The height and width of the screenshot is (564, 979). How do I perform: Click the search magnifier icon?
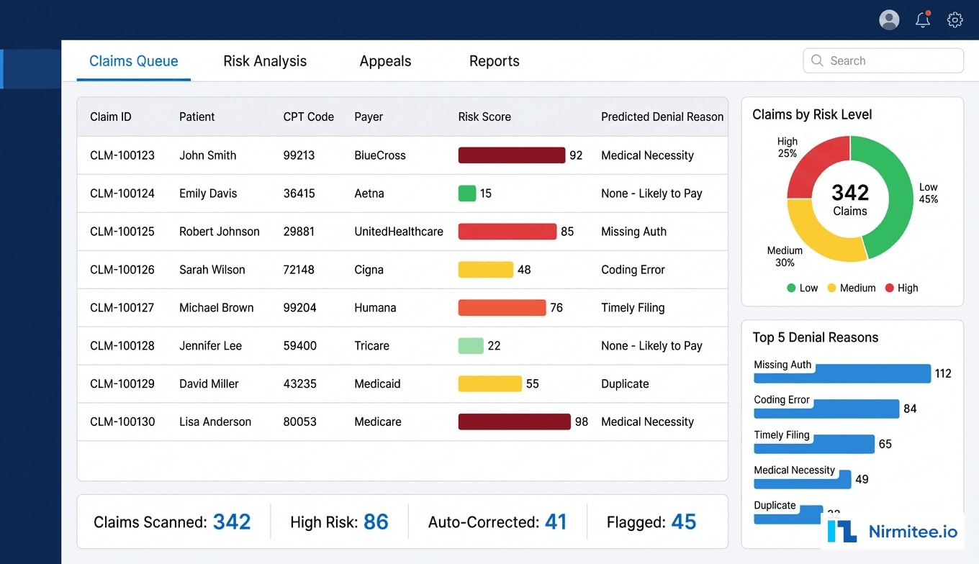pyautogui.click(x=817, y=60)
